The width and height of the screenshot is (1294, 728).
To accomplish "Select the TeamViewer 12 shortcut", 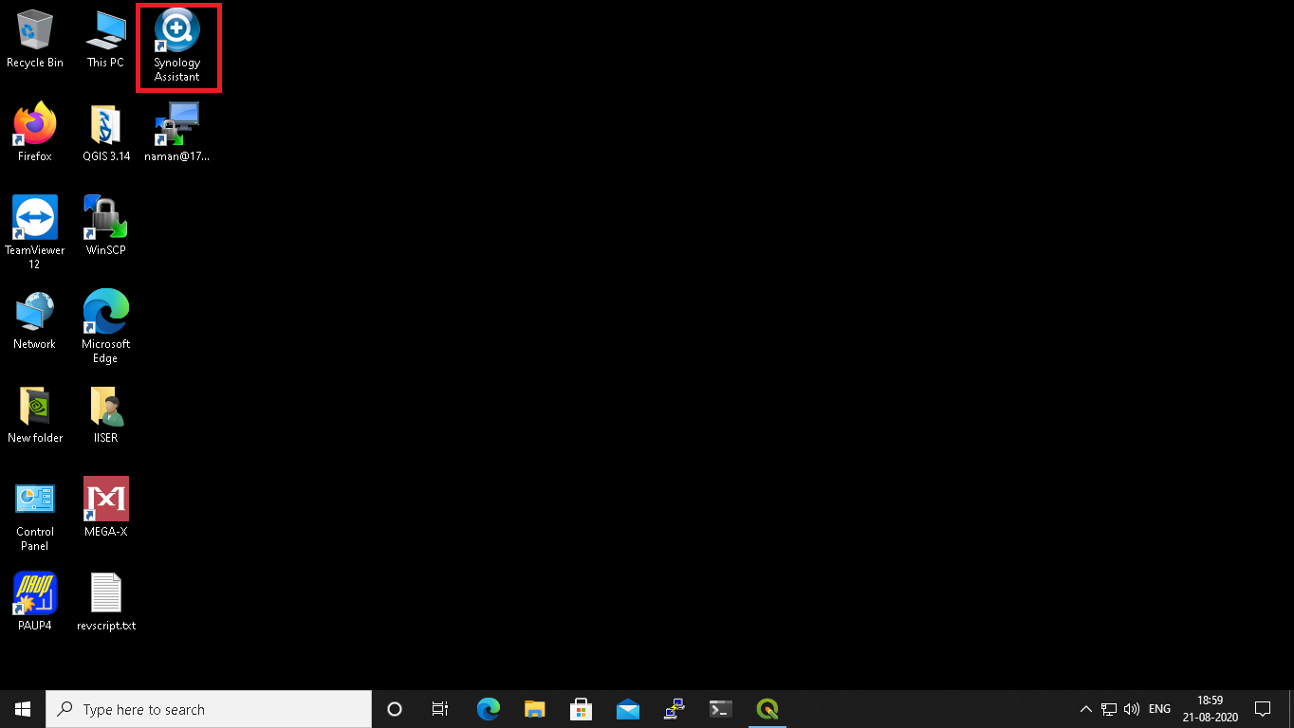I will point(35,233).
